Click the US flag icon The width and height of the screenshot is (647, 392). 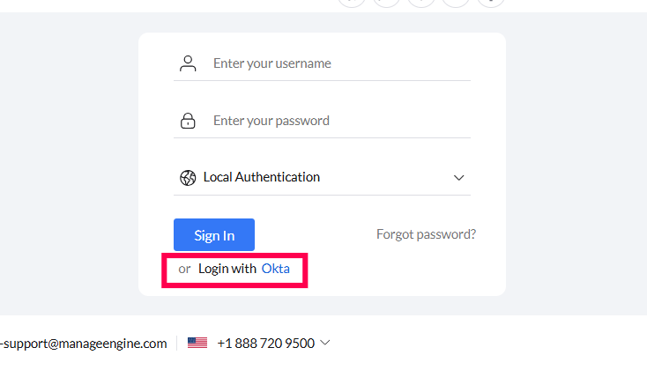click(197, 344)
